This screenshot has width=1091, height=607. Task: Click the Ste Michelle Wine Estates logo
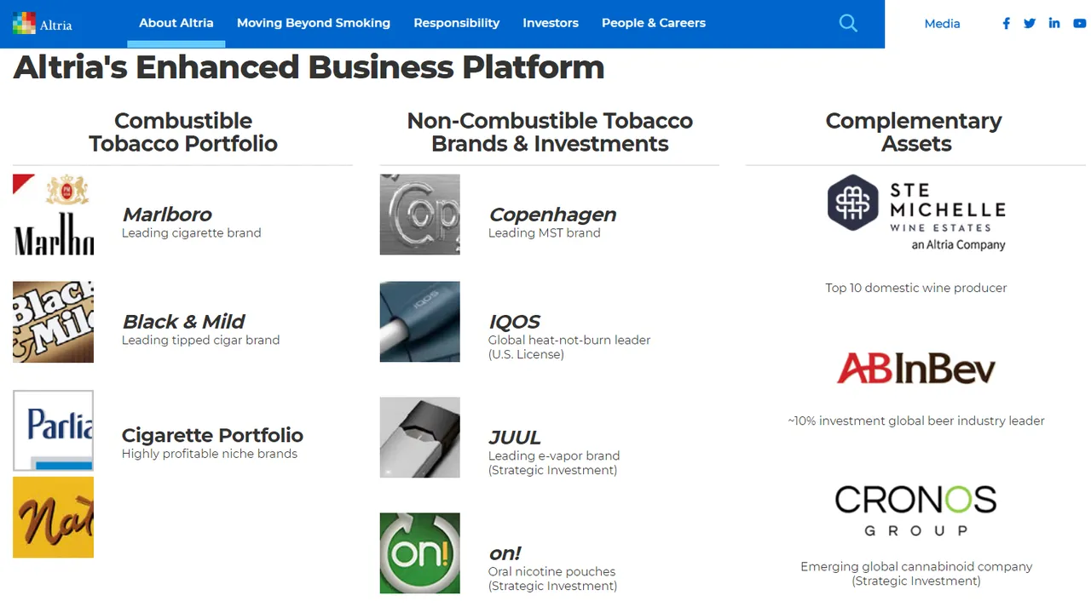(x=916, y=213)
